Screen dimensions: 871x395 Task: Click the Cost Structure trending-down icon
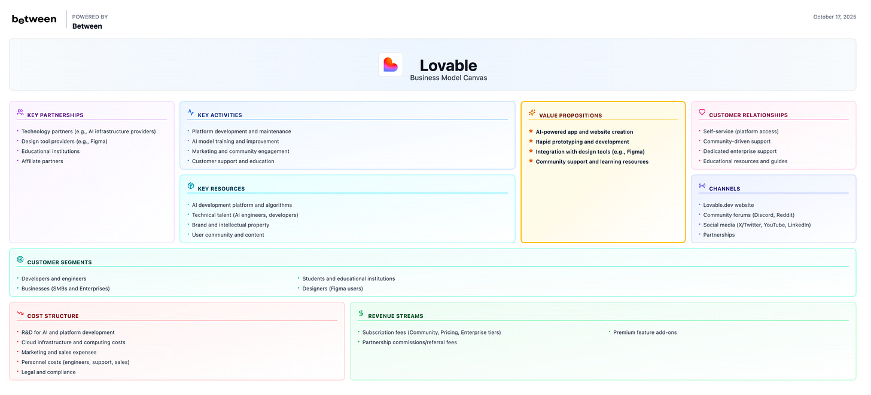pos(20,313)
